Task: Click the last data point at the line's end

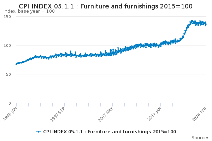Action: pos(206,24)
